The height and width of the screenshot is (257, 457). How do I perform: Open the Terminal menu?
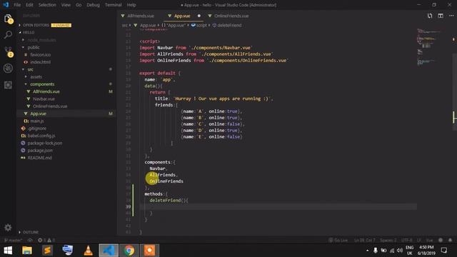click(113, 5)
